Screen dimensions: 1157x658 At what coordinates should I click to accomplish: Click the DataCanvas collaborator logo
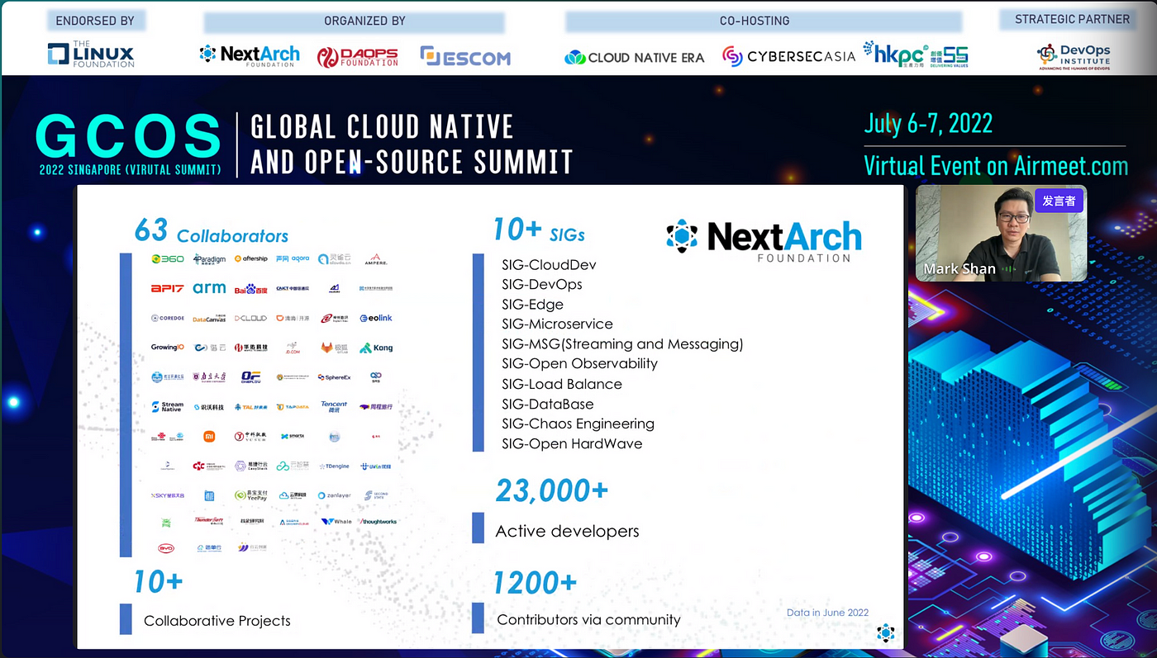click(x=209, y=318)
